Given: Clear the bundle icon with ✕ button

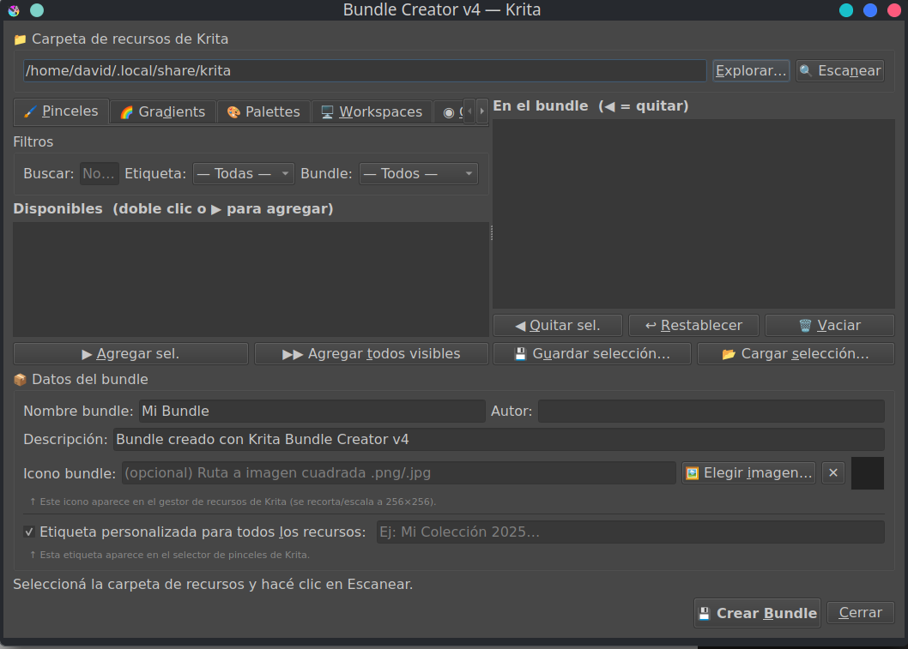Looking at the screenshot, I should [x=833, y=473].
